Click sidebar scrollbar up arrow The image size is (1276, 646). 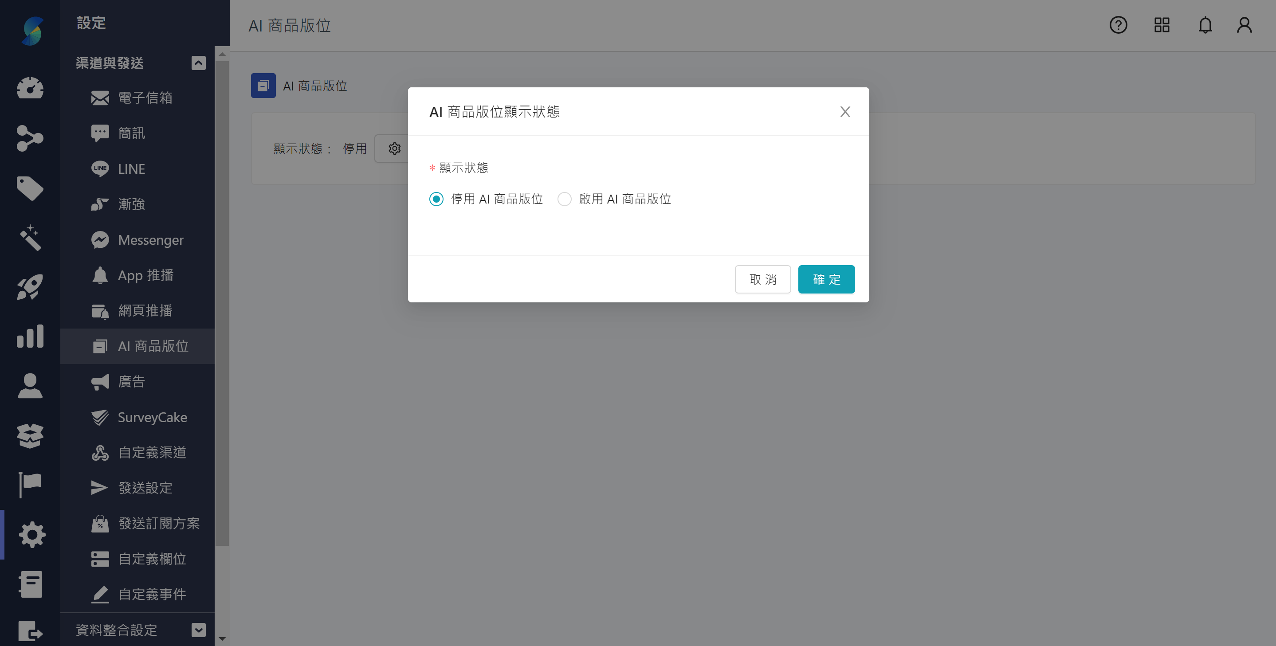click(222, 54)
